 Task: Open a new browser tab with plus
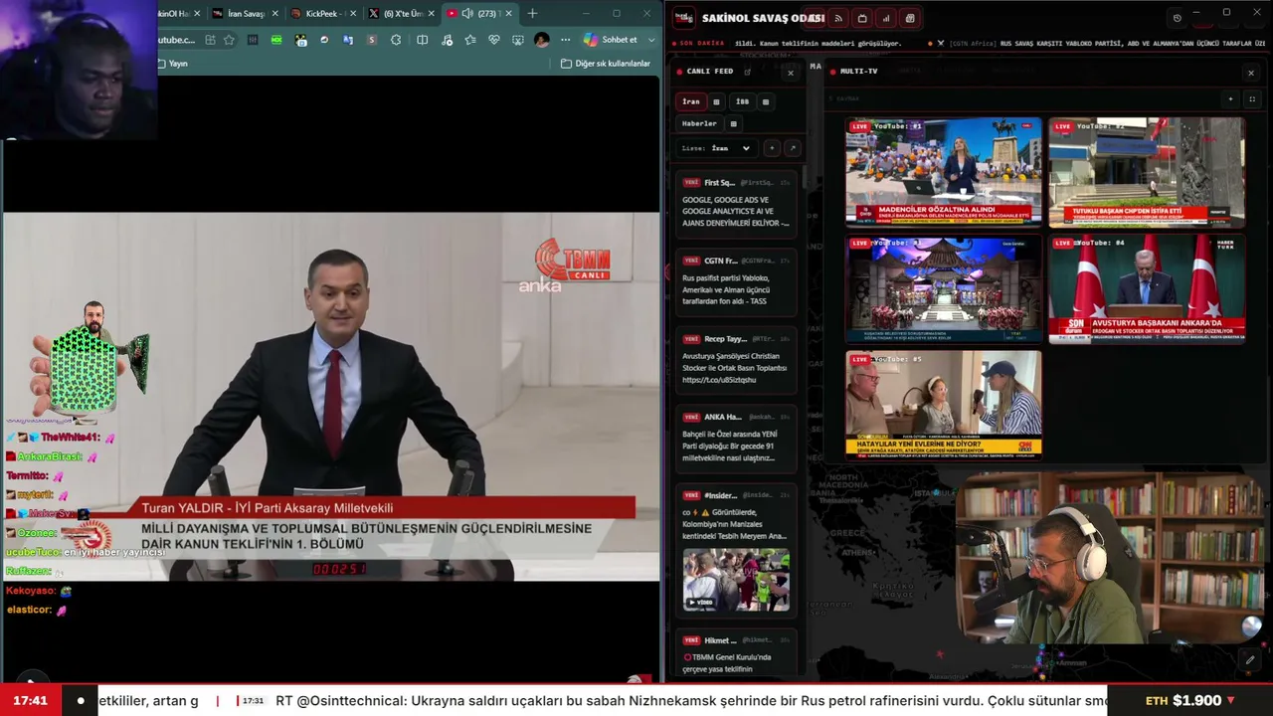point(532,14)
